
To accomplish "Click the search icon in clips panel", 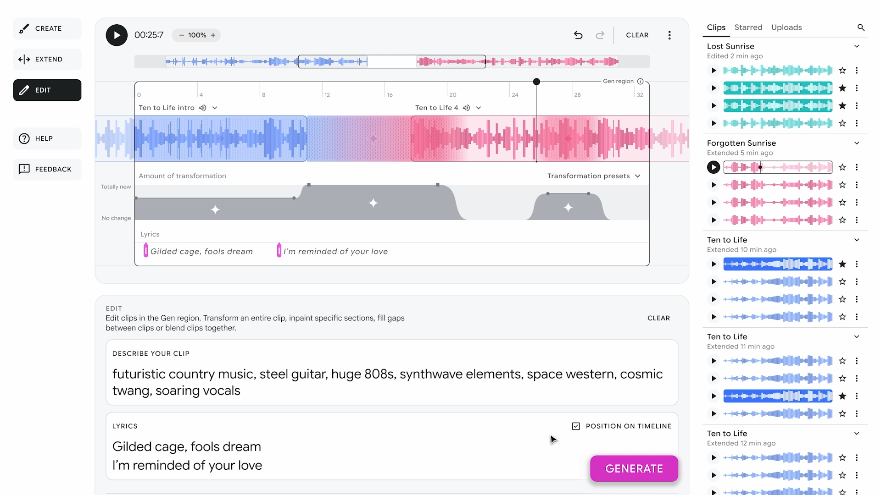I will coord(861,27).
